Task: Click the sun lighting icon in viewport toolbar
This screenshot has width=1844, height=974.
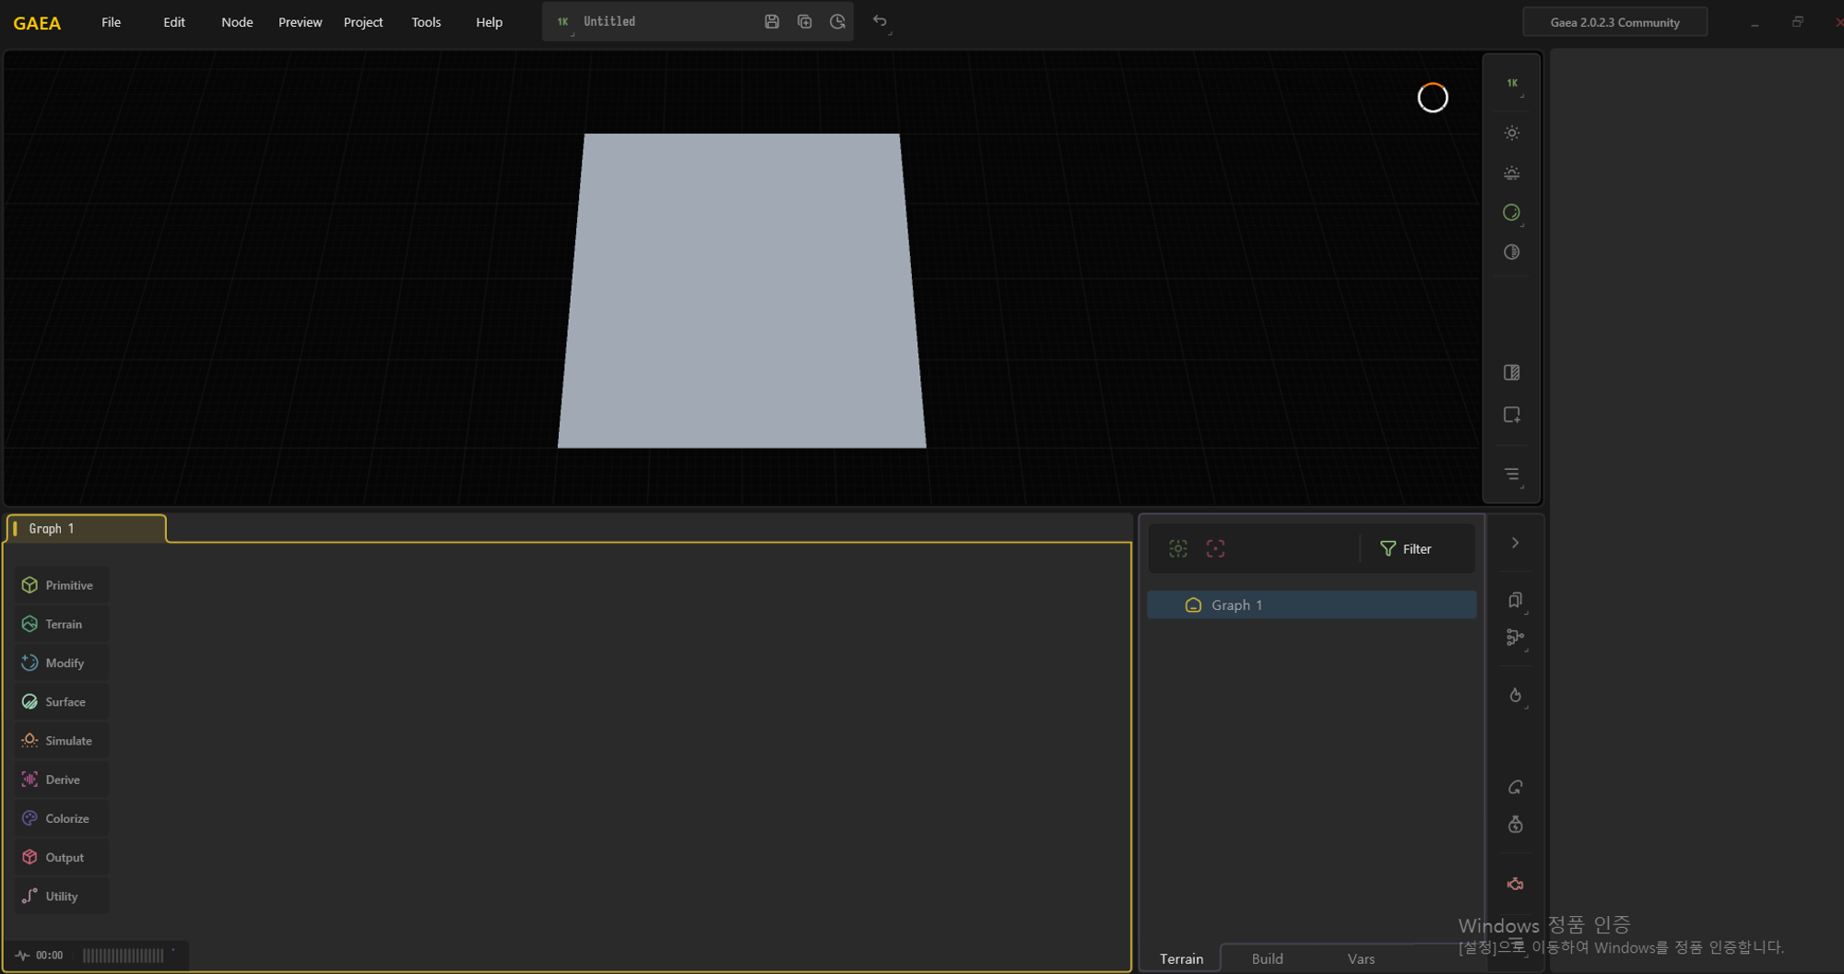Action: click(x=1511, y=133)
